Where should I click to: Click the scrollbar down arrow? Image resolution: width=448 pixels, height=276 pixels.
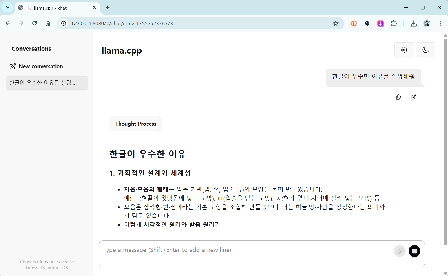pyautogui.click(x=445, y=273)
